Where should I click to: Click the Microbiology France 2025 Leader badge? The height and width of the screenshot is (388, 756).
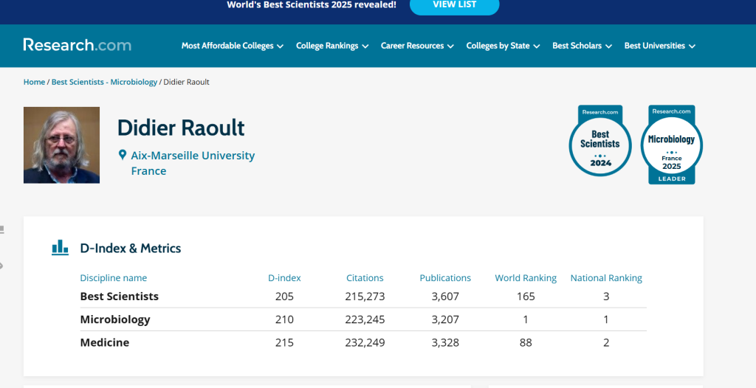tap(672, 145)
